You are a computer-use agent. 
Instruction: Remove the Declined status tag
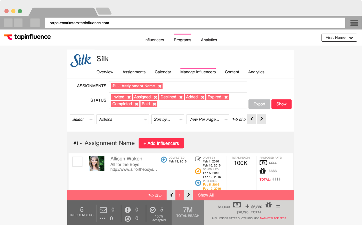click(181, 97)
